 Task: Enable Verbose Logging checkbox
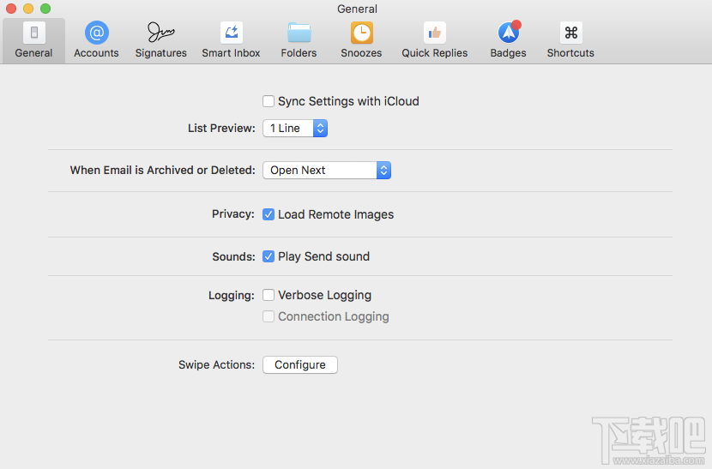pos(269,295)
